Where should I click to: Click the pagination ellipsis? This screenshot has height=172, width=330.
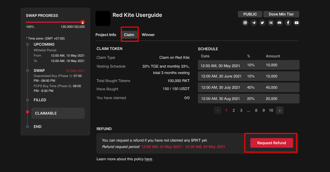point(249,110)
